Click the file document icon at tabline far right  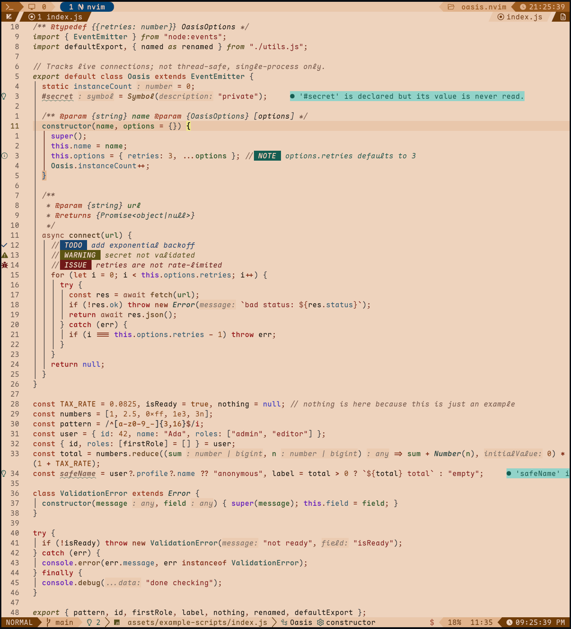pos(563,17)
